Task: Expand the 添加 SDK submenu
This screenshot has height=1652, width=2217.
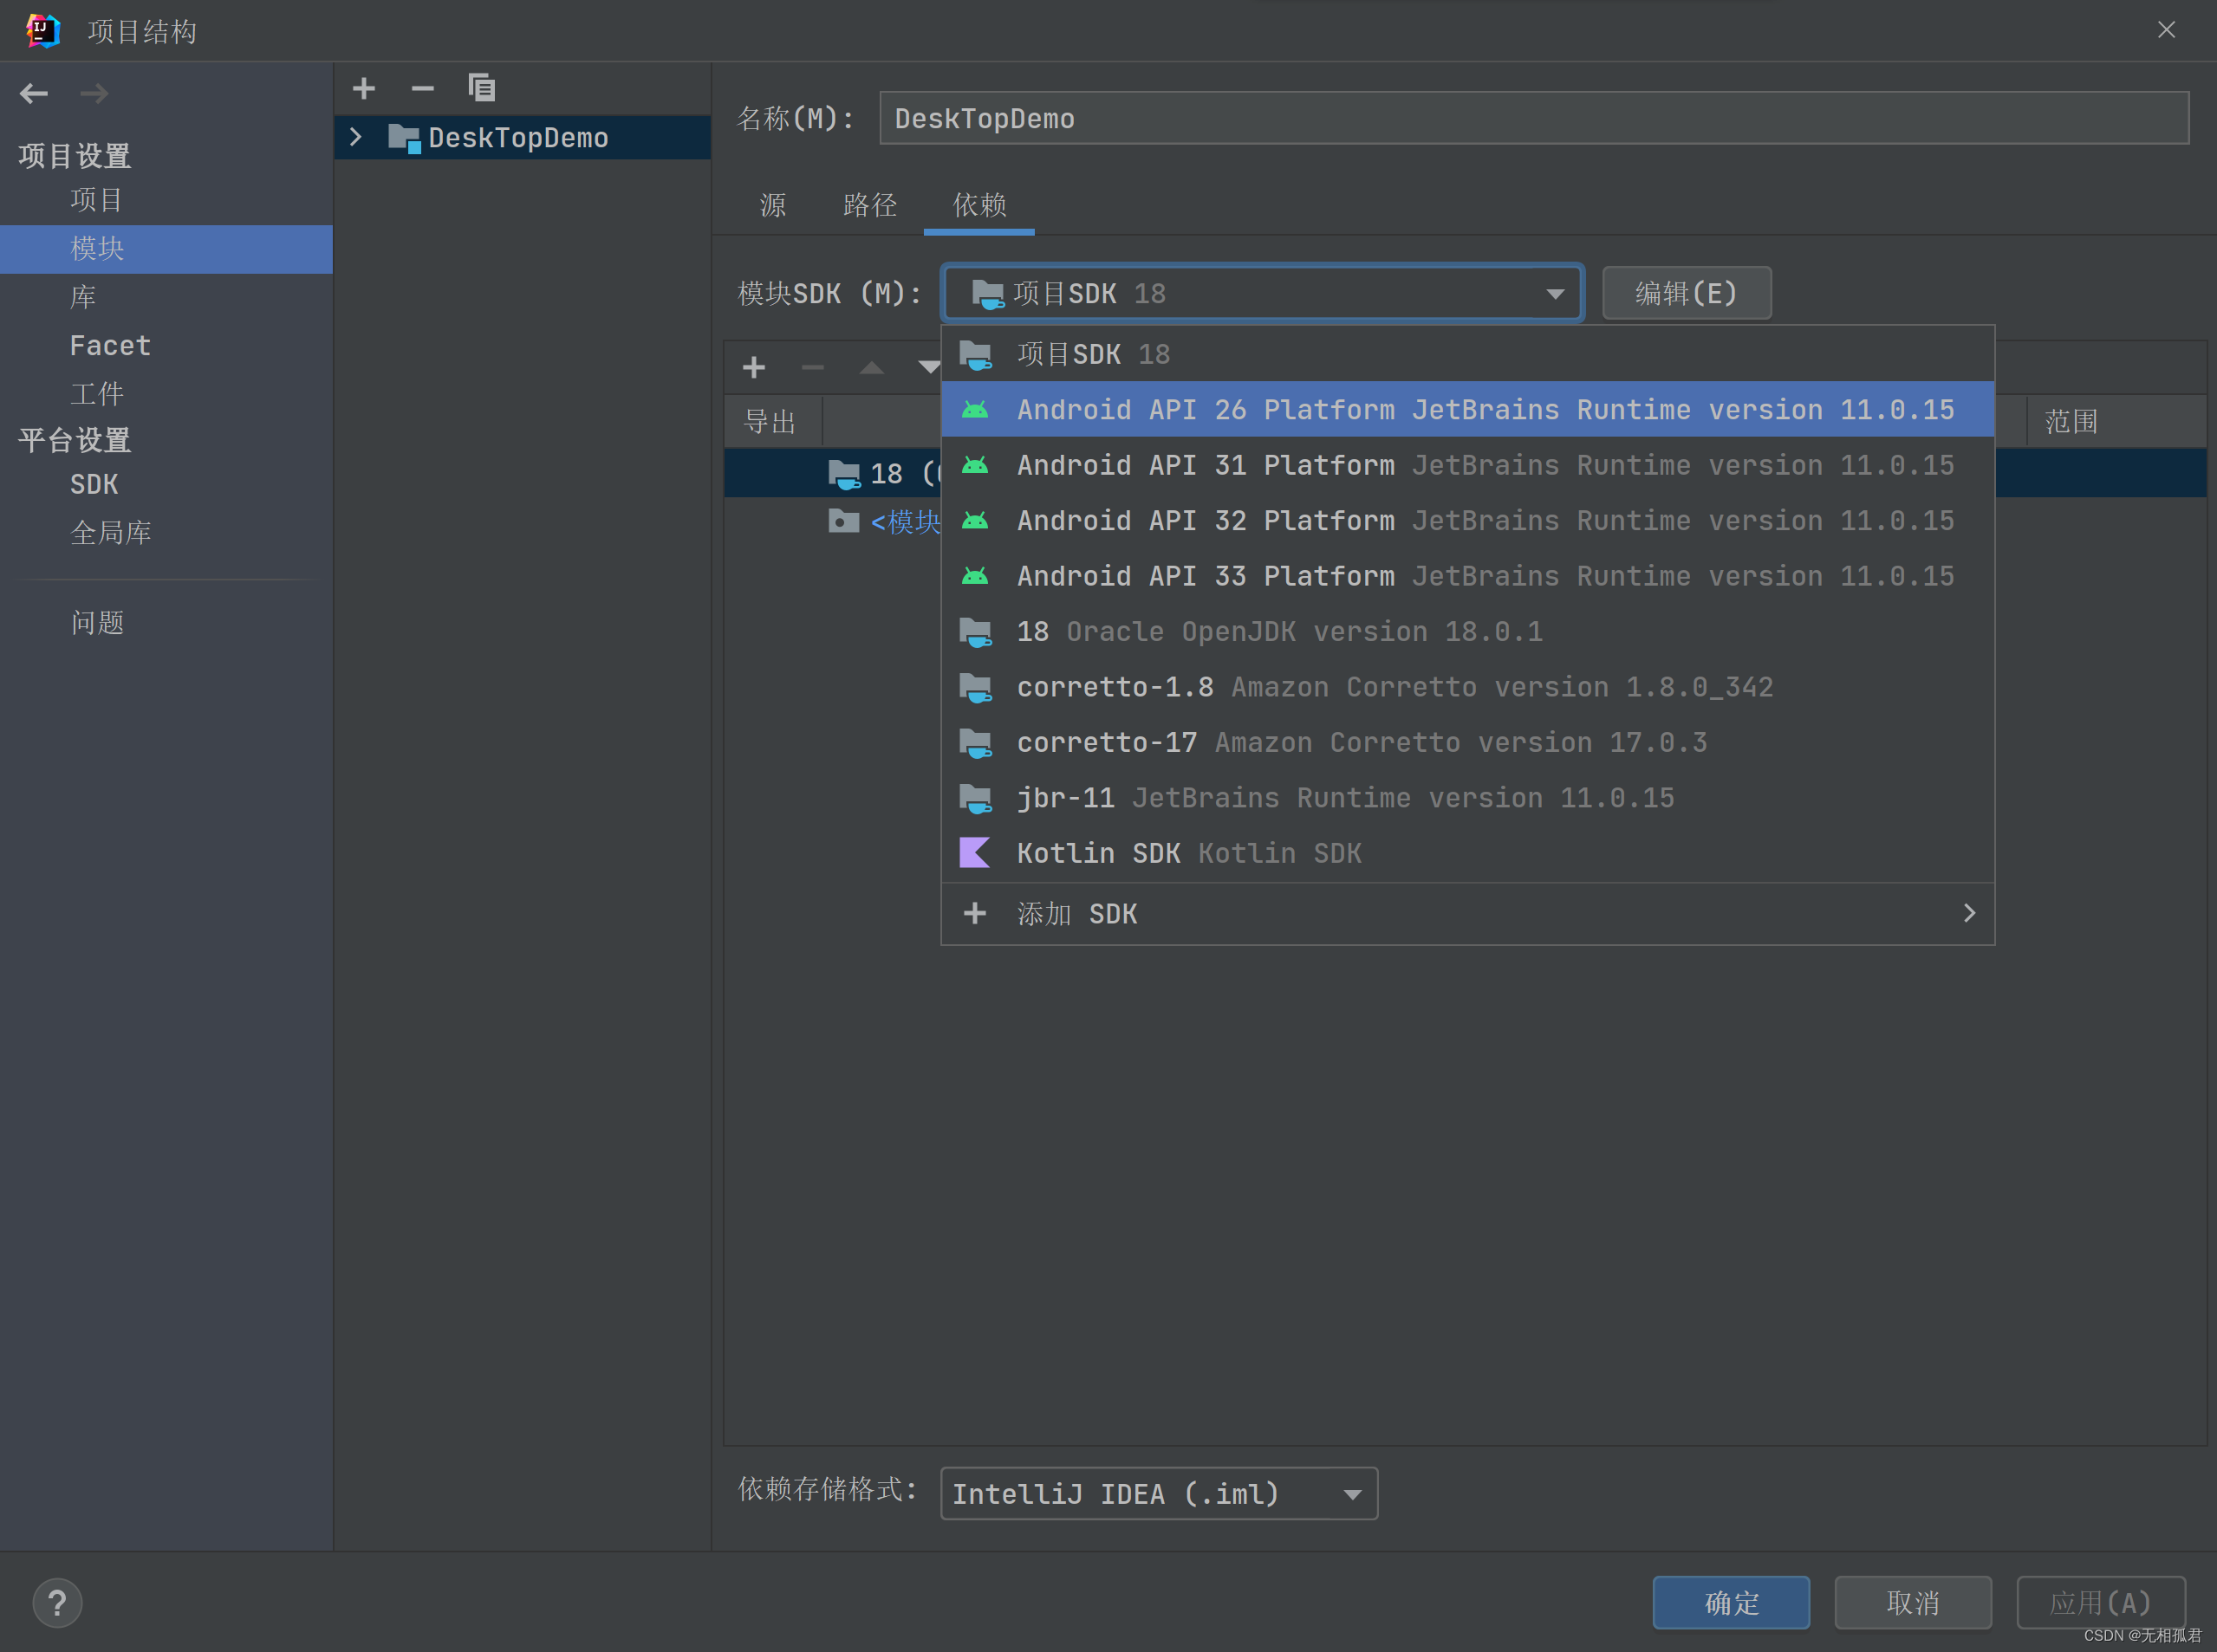Action: [x=1467, y=913]
